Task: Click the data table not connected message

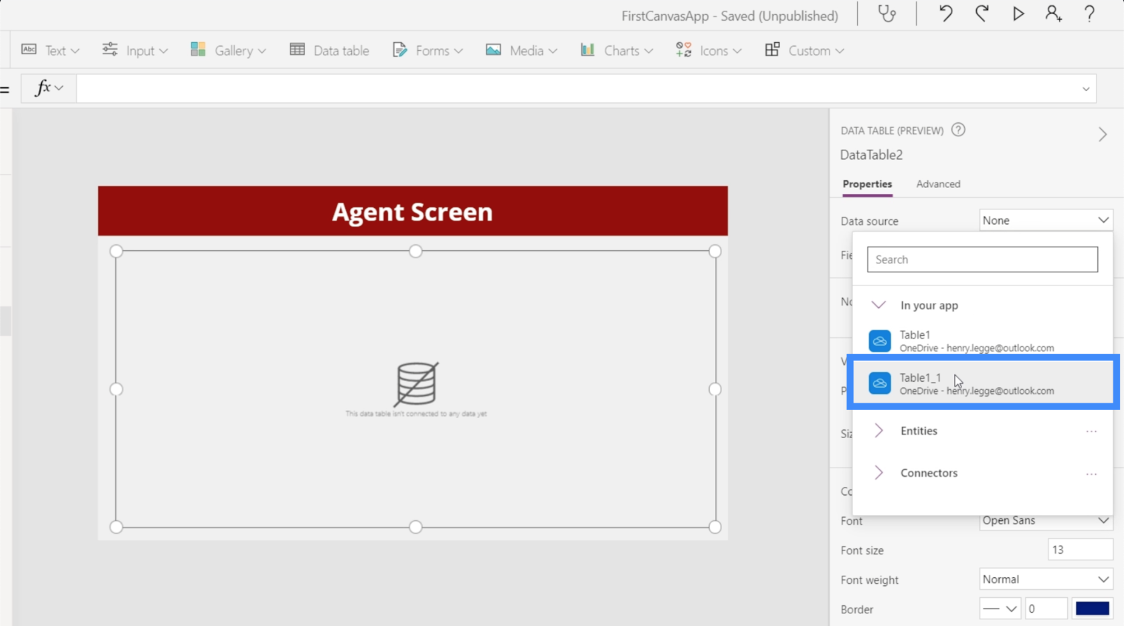Action: click(x=416, y=414)
